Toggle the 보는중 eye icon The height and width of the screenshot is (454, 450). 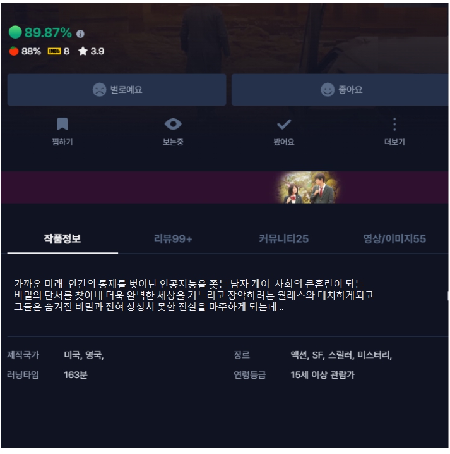click(x=173, y=124)
